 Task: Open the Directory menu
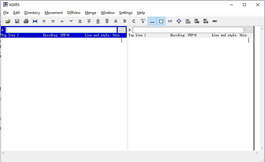point(32,13)
